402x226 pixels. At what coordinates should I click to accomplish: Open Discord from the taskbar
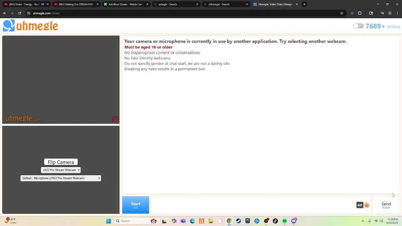[x=294, y=221]
